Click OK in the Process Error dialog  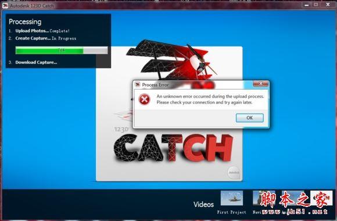[x=249, y=118]
